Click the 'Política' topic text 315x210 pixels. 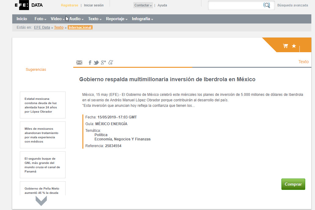101,135
